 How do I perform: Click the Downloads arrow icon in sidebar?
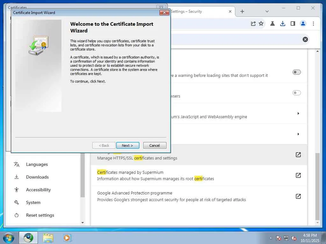tap(17, 177)
